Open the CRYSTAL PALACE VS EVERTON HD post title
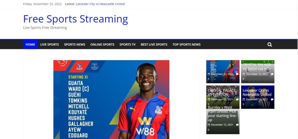This screenshot has height=139, width=298. point(256,67)
